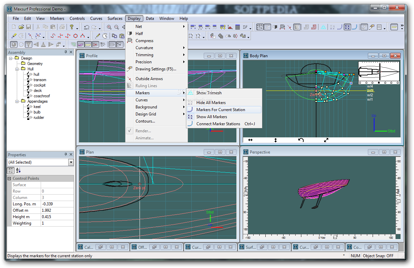The image size is (414, 268).
Task: Toggle the funnel-shaped view button
Action: pyautogui.click(x=29, y=44)
